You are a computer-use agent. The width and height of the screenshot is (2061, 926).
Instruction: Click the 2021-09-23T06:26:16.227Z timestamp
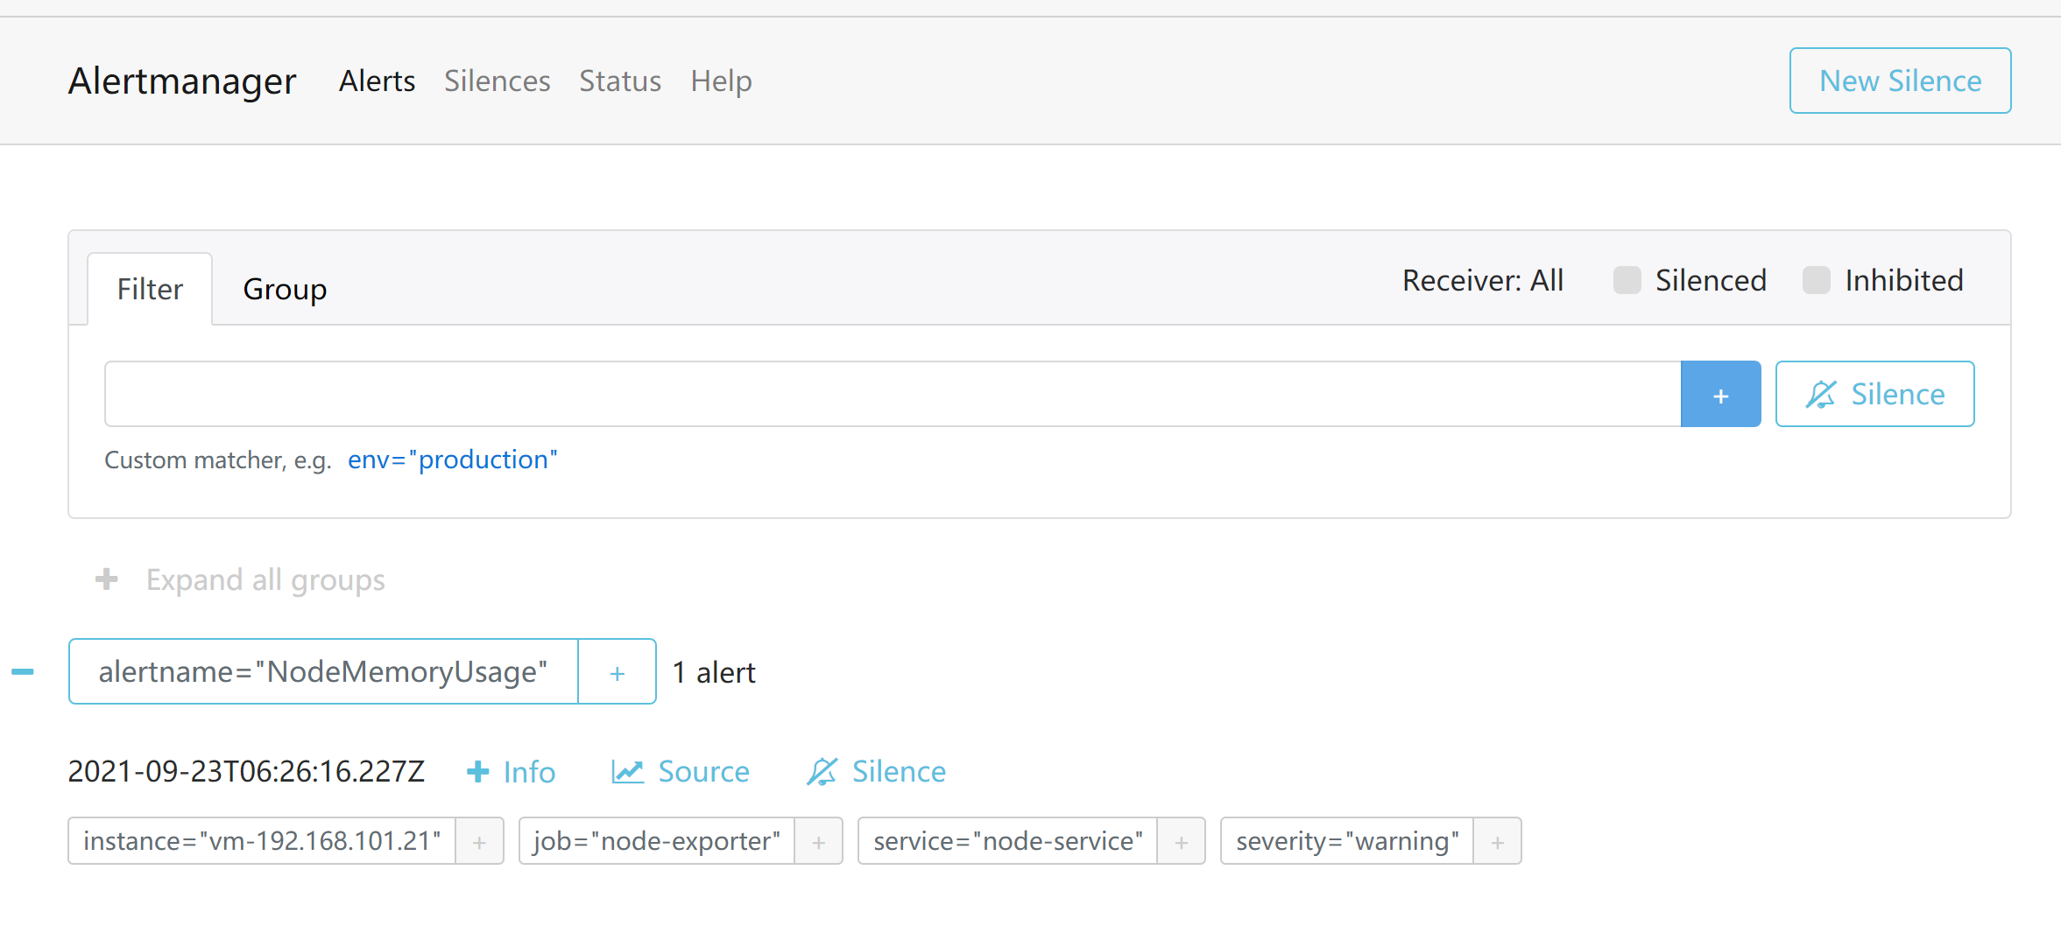246,771
